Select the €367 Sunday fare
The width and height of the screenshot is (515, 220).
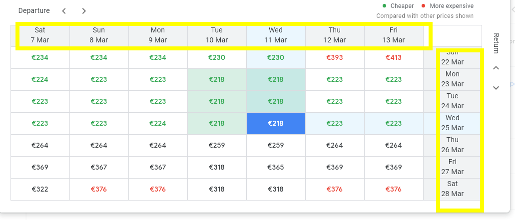[99, 167]
